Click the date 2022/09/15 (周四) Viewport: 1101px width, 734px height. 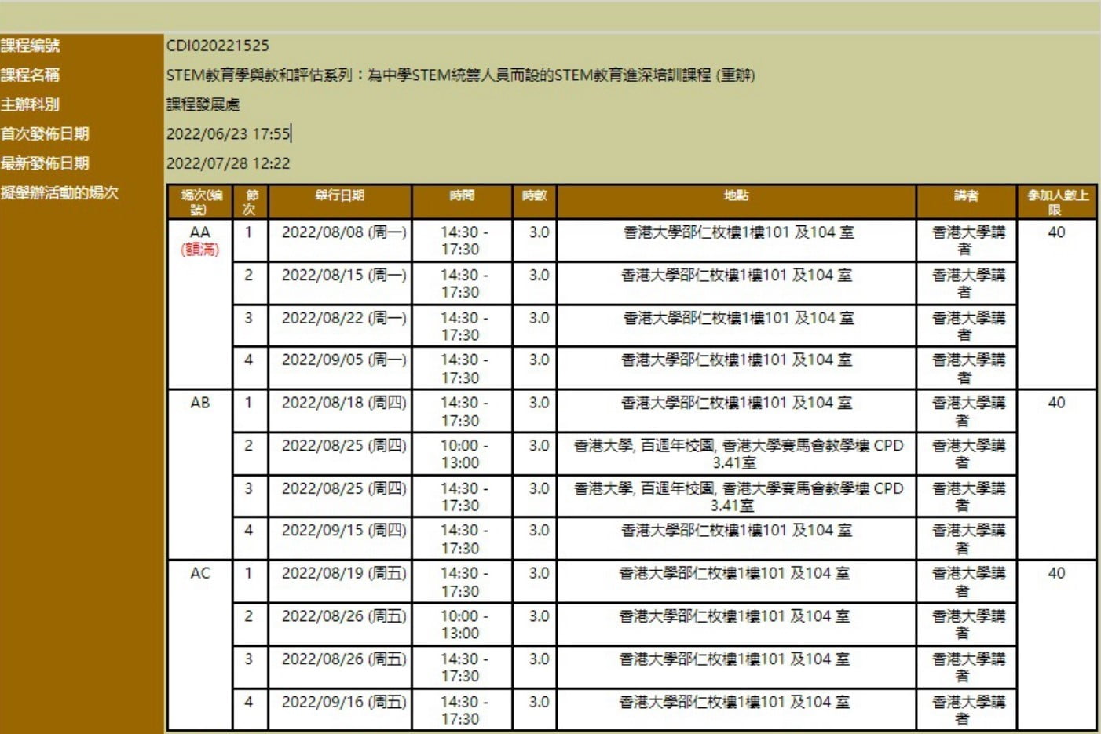343,531
